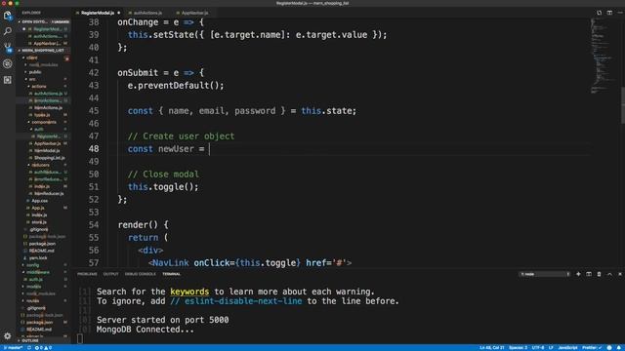Open the Extensions view
625x351 pixels.
(x=7, y=80)
